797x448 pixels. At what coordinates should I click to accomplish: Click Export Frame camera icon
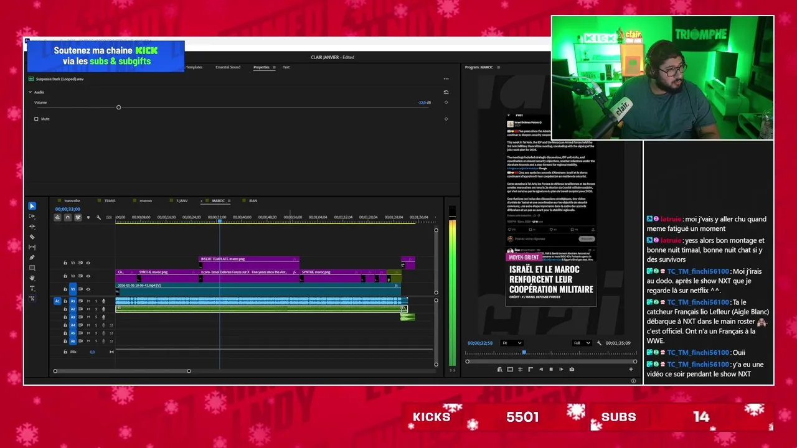[572, 369]
